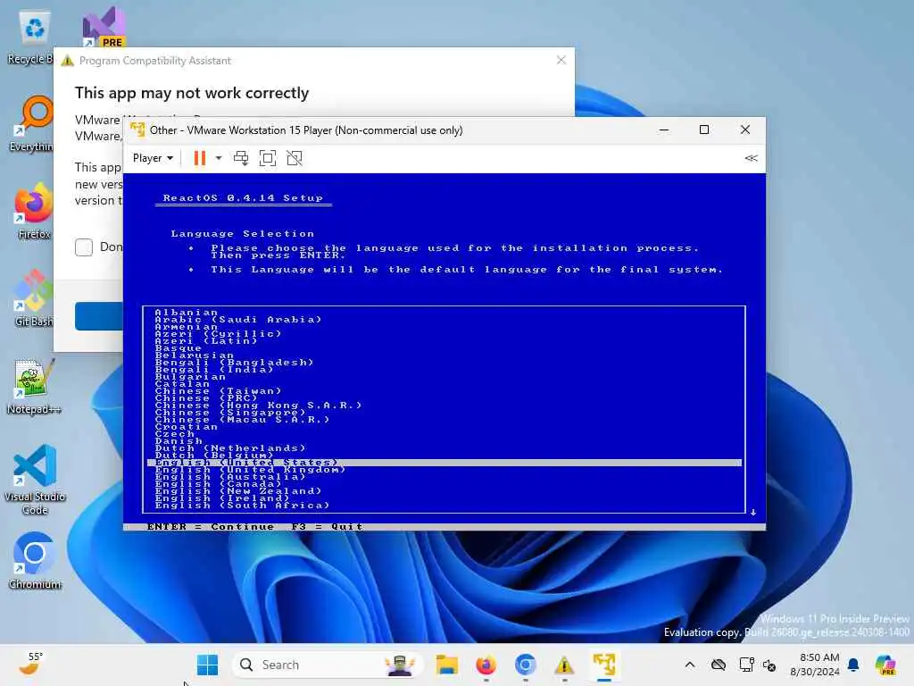Select Bengali (Bangladesh) language row
914x686 pixels.
click(445, 363)
